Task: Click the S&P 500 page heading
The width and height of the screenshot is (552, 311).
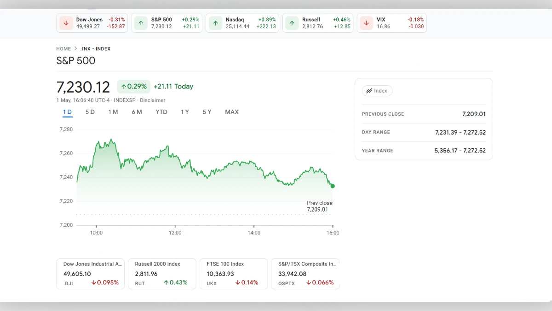Action: click(76, 61)
